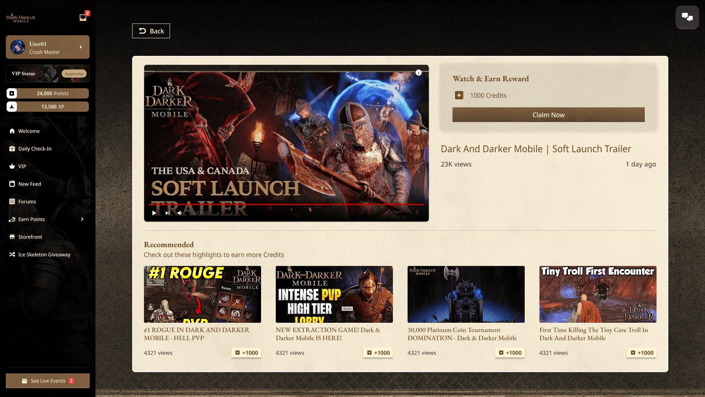The image size is (705, 397).
Task: Click the 24,000 Points balance bar
Action: tap(48, 93)
